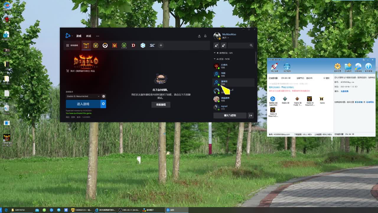This screenshot has height=213, width=378.
Task: Open the three-dots more menu
Action: (97, 36)
